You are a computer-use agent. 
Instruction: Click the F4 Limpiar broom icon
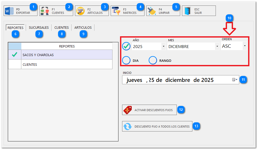click(152, 11)
